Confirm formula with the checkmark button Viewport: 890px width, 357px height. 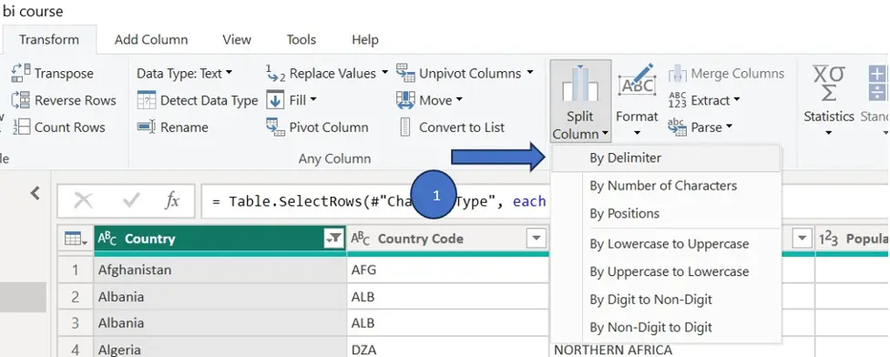tap(131, 200)
